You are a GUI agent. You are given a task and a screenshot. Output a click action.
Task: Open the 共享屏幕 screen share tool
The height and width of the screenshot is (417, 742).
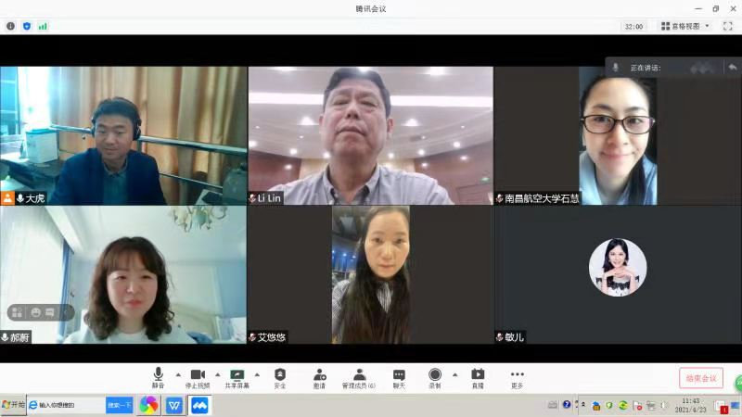coord(237,377)
